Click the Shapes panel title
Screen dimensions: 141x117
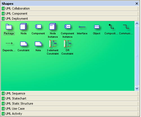8,4
